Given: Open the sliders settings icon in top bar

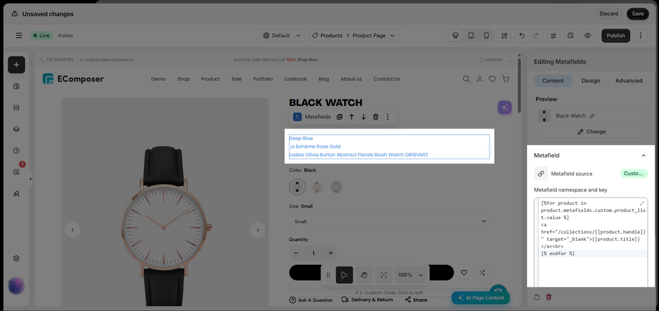Looking at the screenshot, I should tap(553, 36).
